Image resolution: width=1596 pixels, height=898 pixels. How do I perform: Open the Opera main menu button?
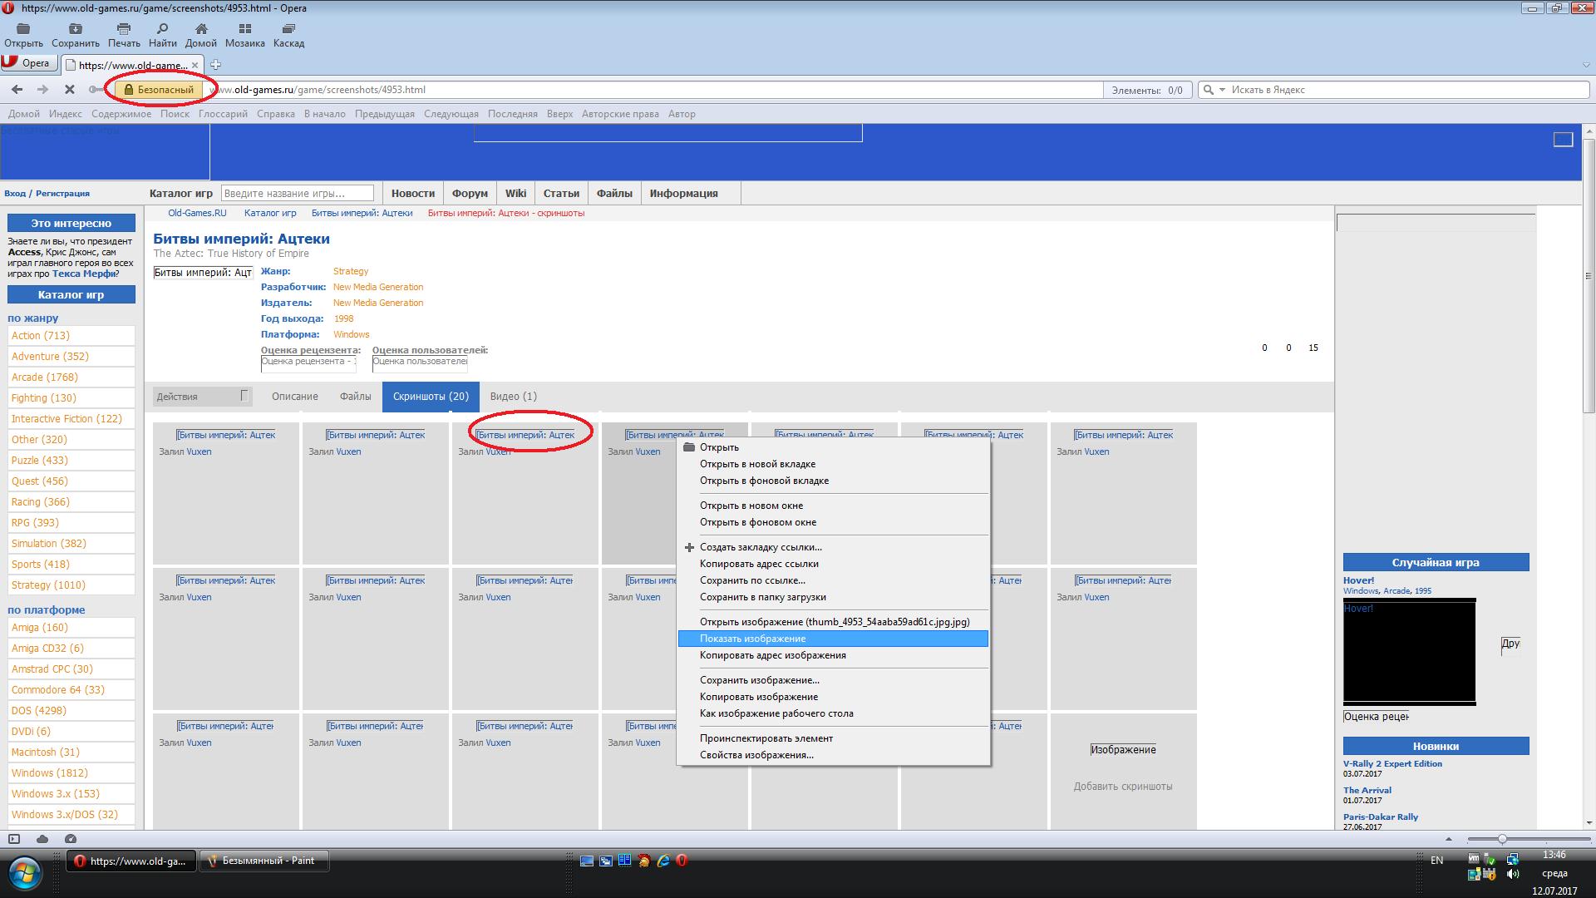click(x=27, y=63)
